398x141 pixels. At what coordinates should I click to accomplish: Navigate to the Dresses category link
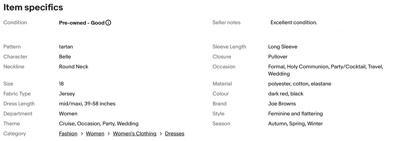coord(174,134)
